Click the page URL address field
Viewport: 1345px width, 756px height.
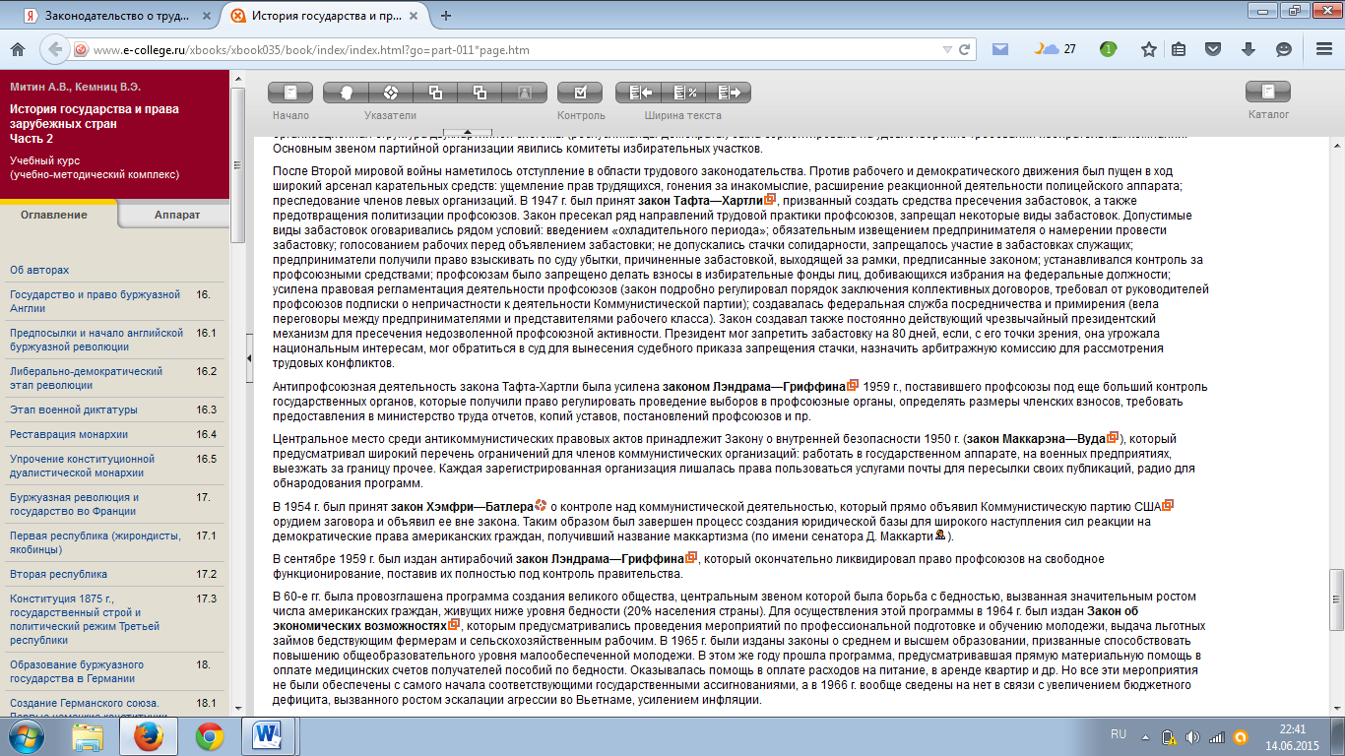(x=512, y=49)
